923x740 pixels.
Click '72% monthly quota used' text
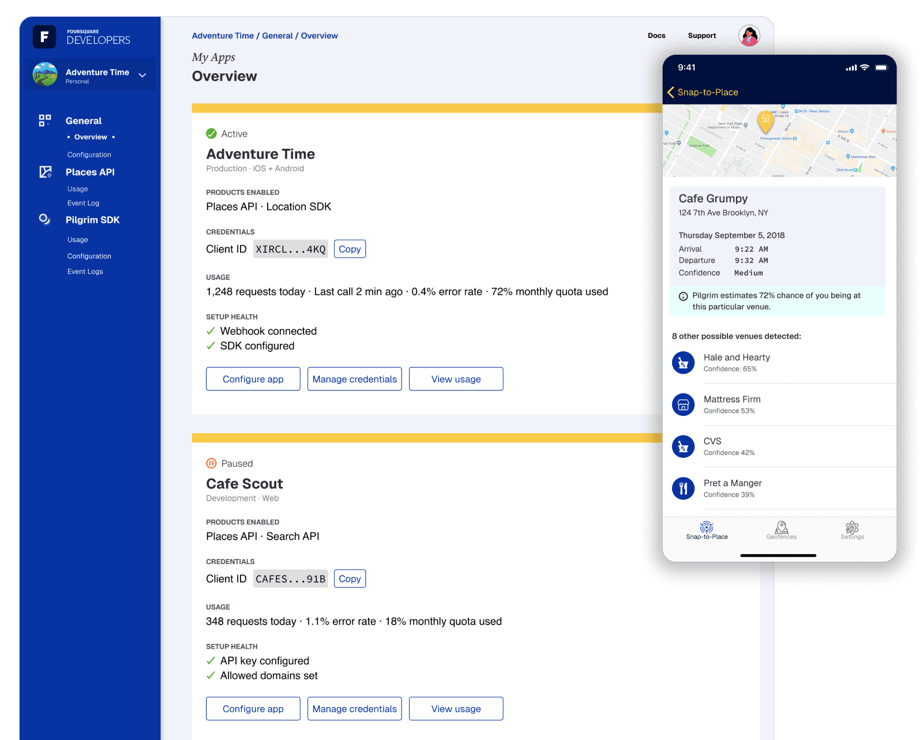550,292
